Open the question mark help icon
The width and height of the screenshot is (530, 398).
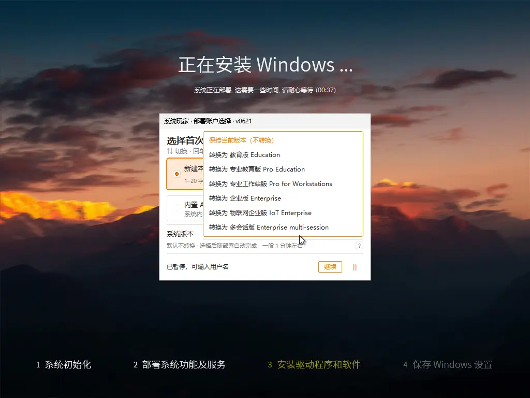pos(359,246)
